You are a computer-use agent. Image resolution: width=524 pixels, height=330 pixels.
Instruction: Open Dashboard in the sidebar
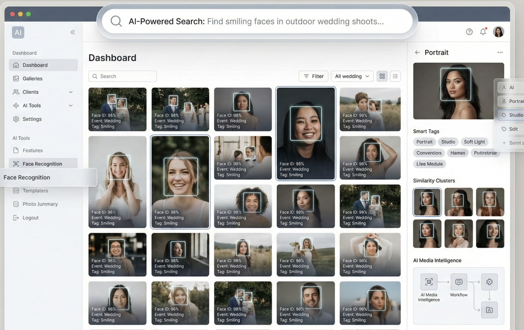point(43,65)
